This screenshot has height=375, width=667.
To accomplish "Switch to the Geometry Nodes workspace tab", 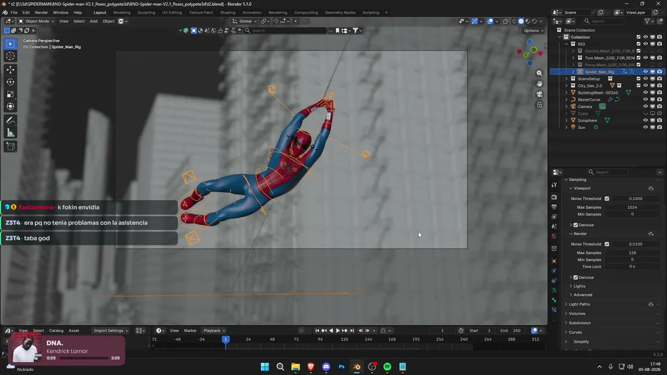I will pos(340,12).
